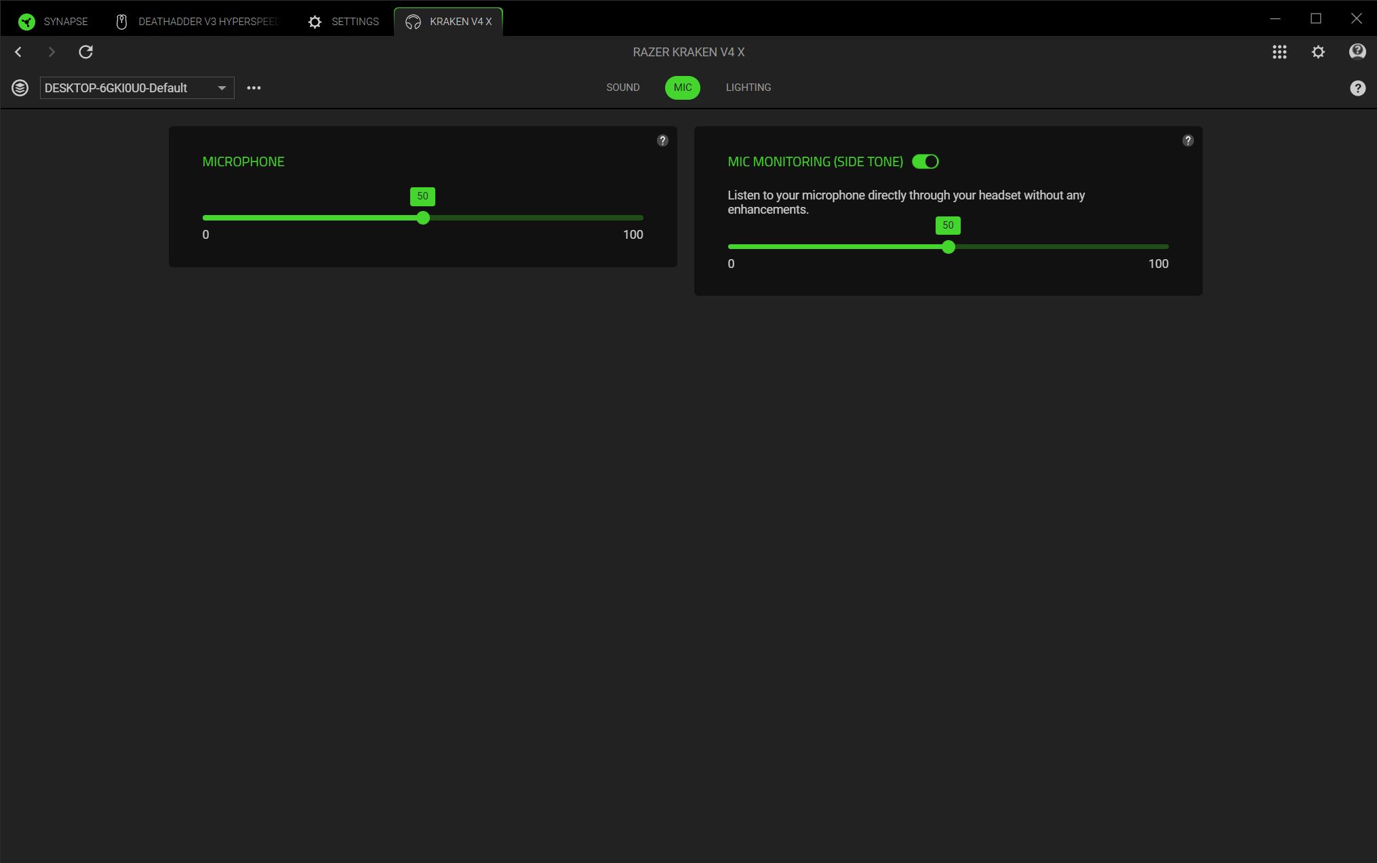Open the Synapse home tab
Image resolution: width=1377 pixels, height=863 pixels.
[x=53, y=22]
